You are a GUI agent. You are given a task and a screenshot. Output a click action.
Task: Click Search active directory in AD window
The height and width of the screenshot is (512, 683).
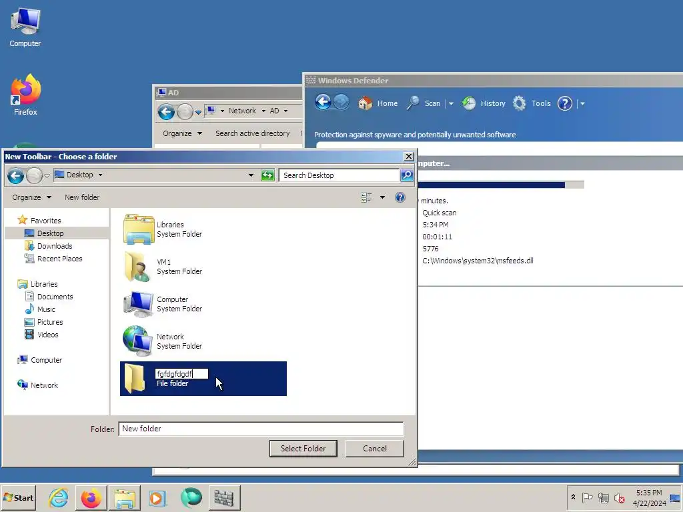point(252,133)
